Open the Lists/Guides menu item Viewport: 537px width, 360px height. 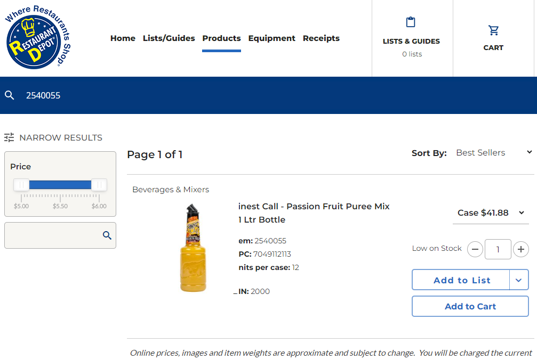click(x=169, y=38)
